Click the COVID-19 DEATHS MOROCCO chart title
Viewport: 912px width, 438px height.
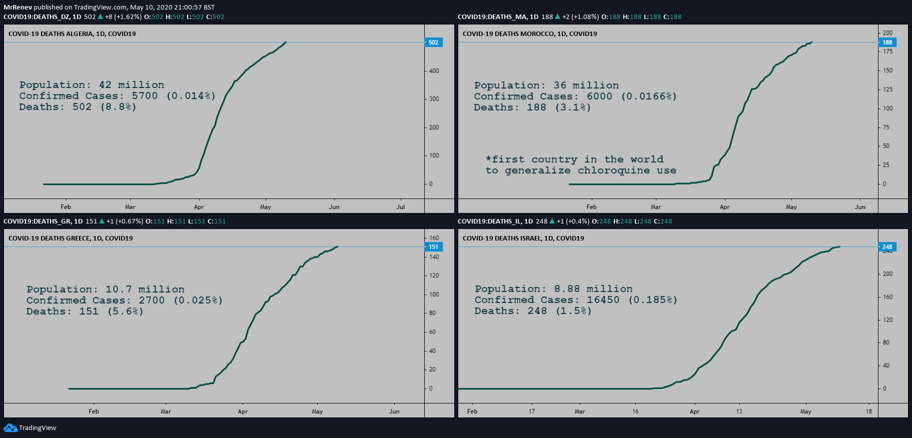tap(530, 34)
